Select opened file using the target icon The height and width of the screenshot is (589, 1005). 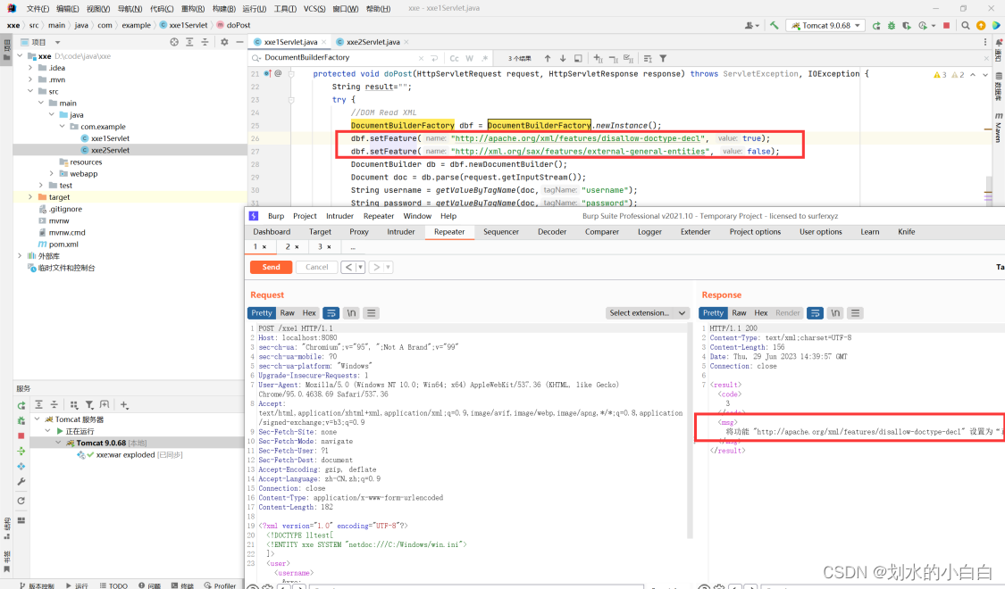174,42
